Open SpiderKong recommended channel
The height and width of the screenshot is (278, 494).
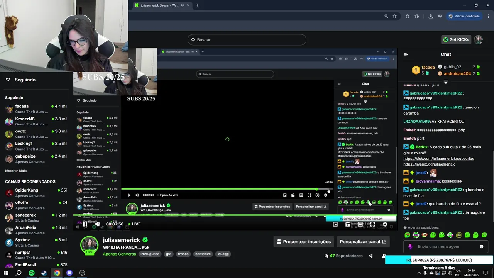coord(37,193)
